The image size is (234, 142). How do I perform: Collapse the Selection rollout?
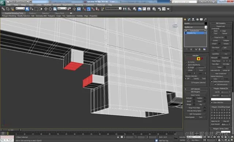click(x=195, y=55)
